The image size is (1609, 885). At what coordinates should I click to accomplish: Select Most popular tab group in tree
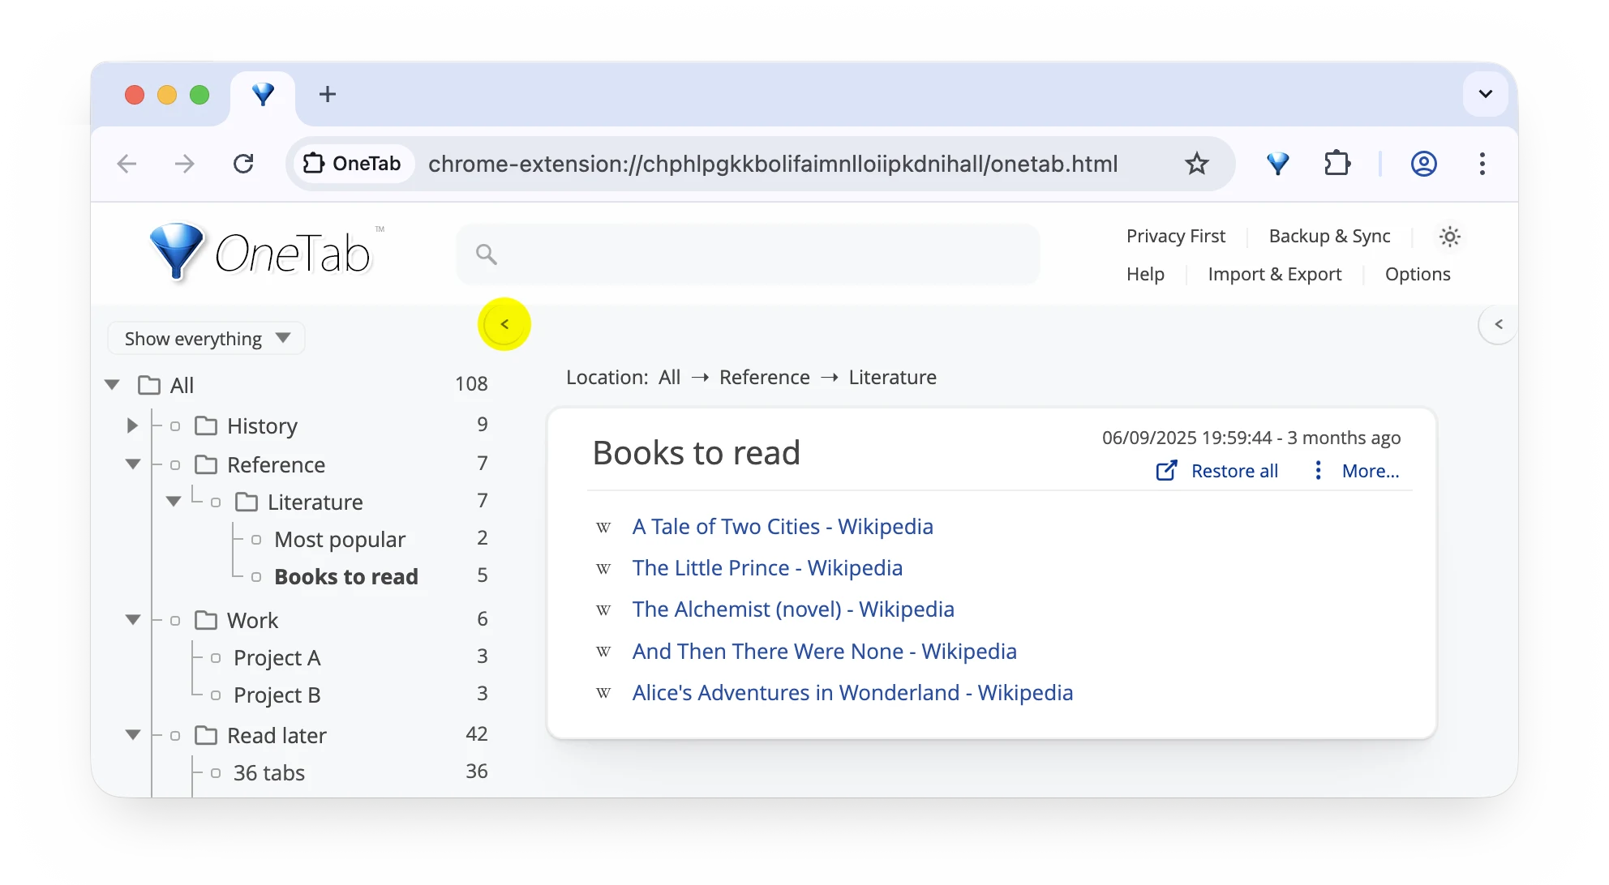(x=339, y=540)
